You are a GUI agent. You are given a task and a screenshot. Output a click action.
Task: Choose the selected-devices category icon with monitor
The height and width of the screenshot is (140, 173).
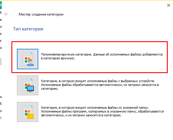click(x=27, y=85)
